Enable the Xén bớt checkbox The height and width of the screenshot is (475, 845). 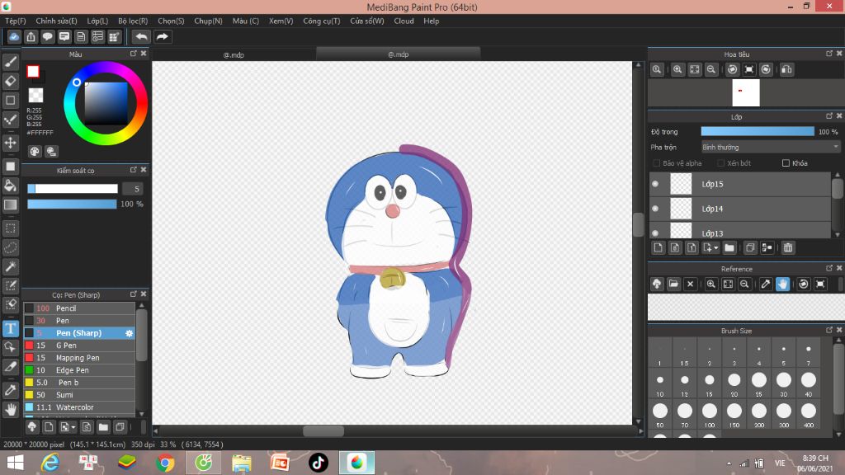click(x=720, y=163)
